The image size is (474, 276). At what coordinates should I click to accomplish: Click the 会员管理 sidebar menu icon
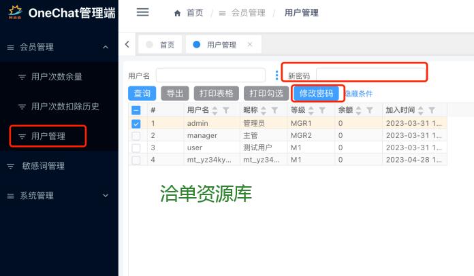pos(11,48)
